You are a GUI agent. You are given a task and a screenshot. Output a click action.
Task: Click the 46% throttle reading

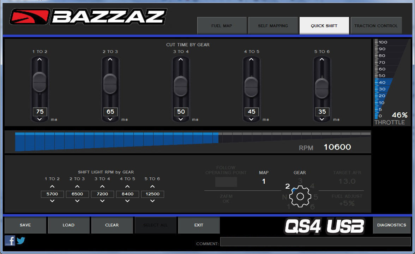click(399, 115)
